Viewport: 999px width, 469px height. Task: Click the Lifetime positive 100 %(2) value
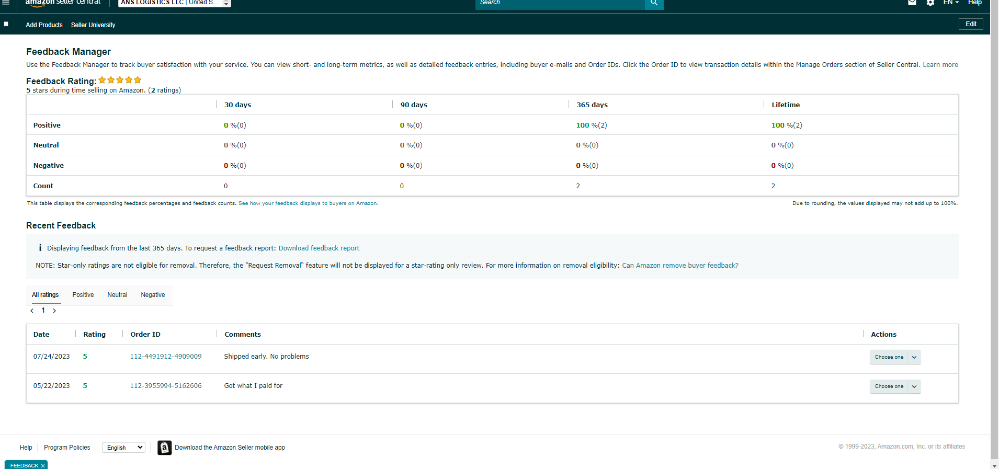pyautogui.click(x=787, y=125)
